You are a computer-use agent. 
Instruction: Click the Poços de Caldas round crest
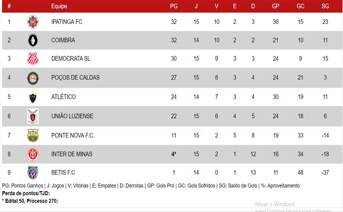point(33,78)
